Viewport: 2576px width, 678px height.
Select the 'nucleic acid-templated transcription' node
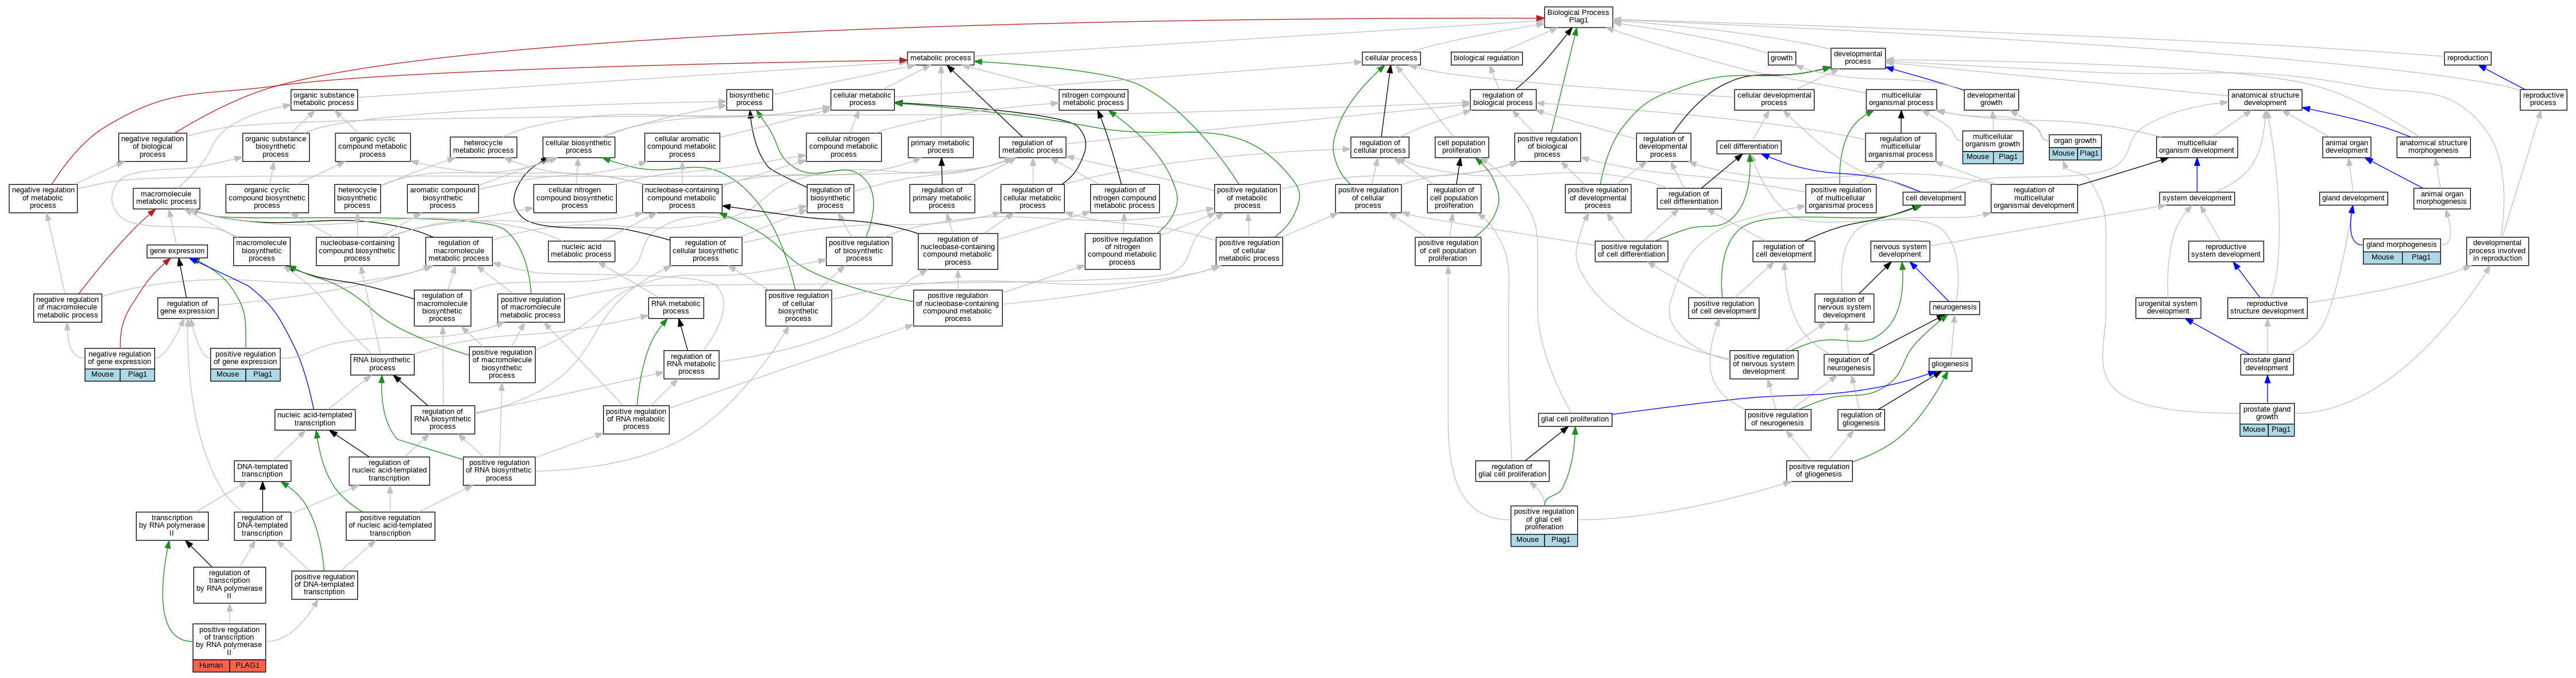pos(315,419)
